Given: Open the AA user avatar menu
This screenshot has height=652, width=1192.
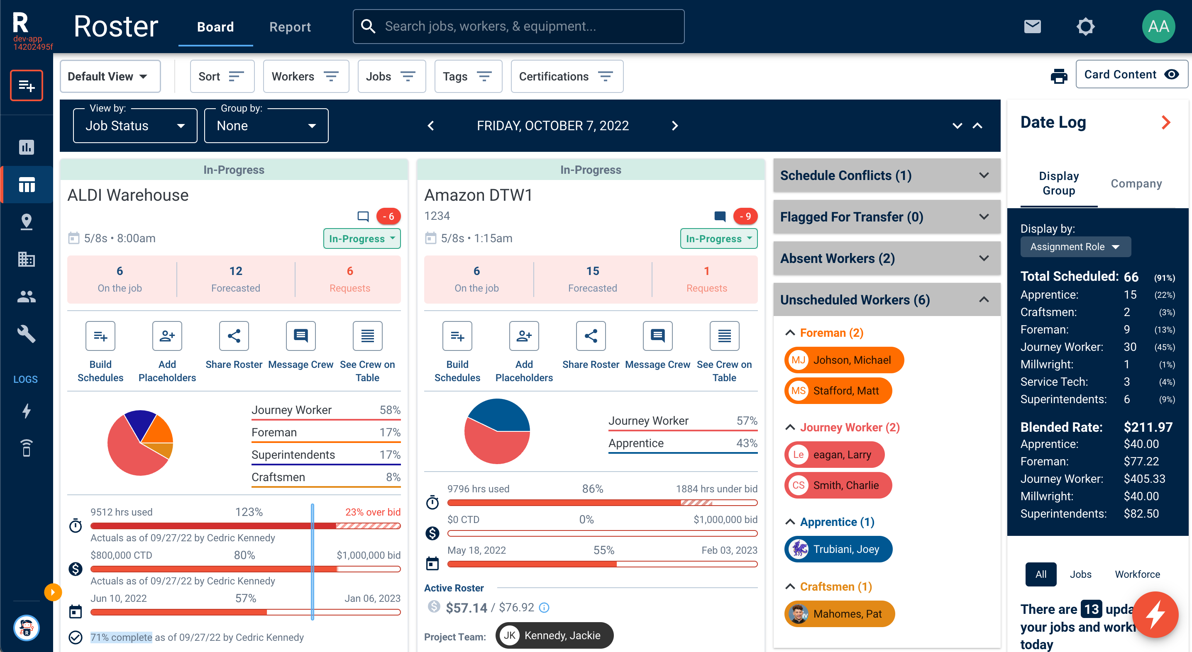Looking at the screenshot, I should (1158, 27).
